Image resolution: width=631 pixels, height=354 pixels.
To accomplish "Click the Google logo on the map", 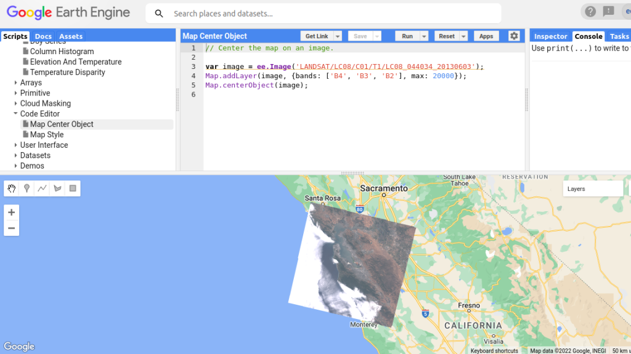I will tap(19, 347).
